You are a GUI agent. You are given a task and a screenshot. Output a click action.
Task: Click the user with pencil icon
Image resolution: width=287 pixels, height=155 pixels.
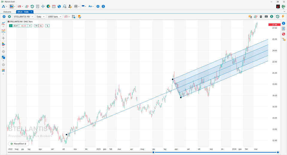70,6
